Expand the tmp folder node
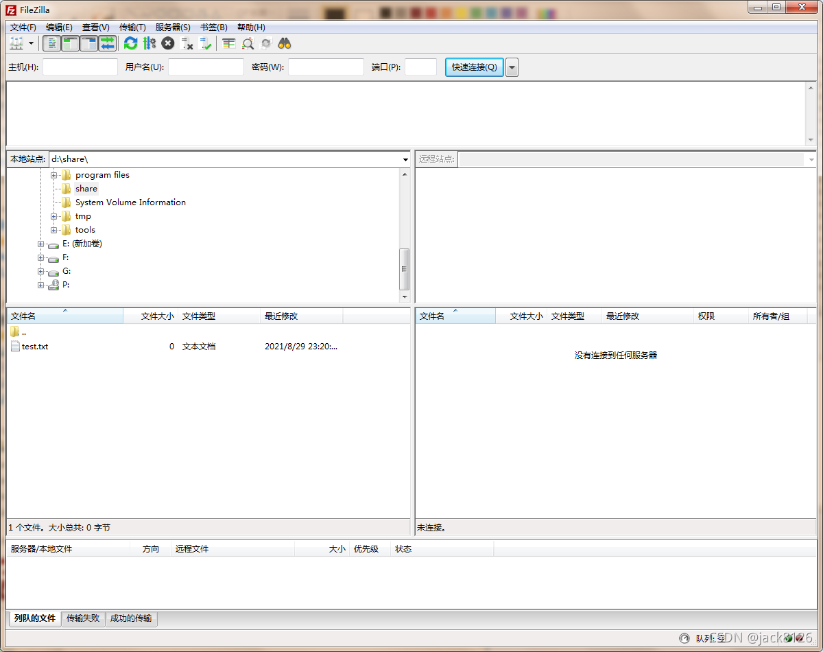This screenshot has height=652, width=823. click(54, 216)
